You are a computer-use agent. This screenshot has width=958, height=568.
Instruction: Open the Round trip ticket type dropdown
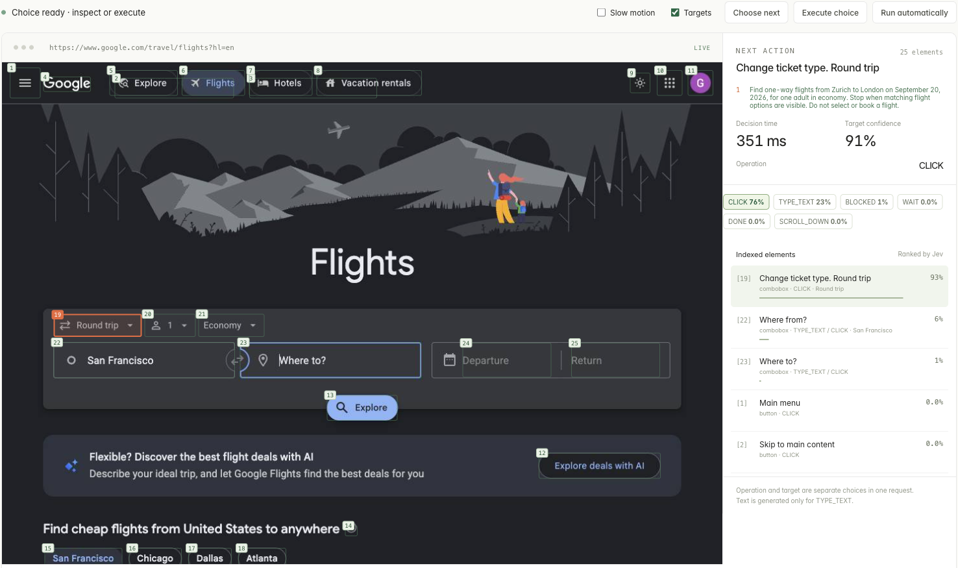pyautogui.click(x=97, y=325)
